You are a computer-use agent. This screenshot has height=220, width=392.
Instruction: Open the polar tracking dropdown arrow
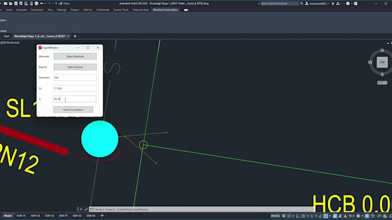[307, 216]
